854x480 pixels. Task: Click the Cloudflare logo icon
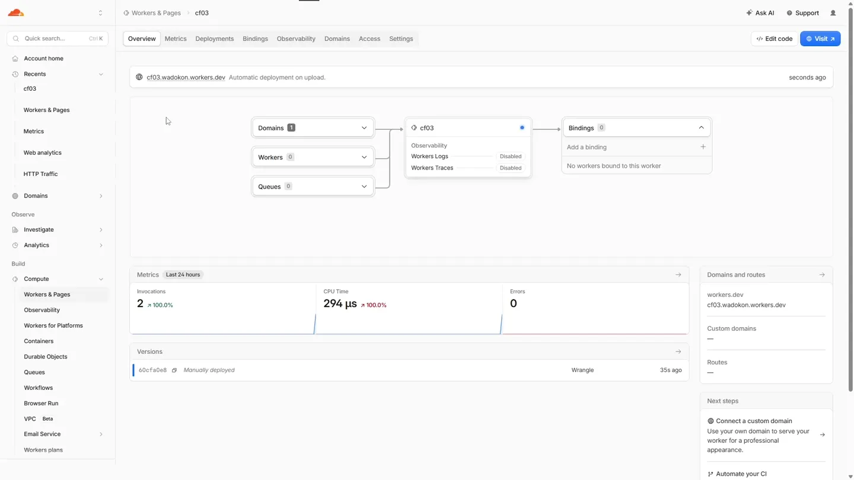(16, 12)
